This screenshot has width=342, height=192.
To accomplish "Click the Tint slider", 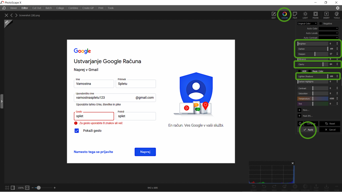I will click(313, 104).
